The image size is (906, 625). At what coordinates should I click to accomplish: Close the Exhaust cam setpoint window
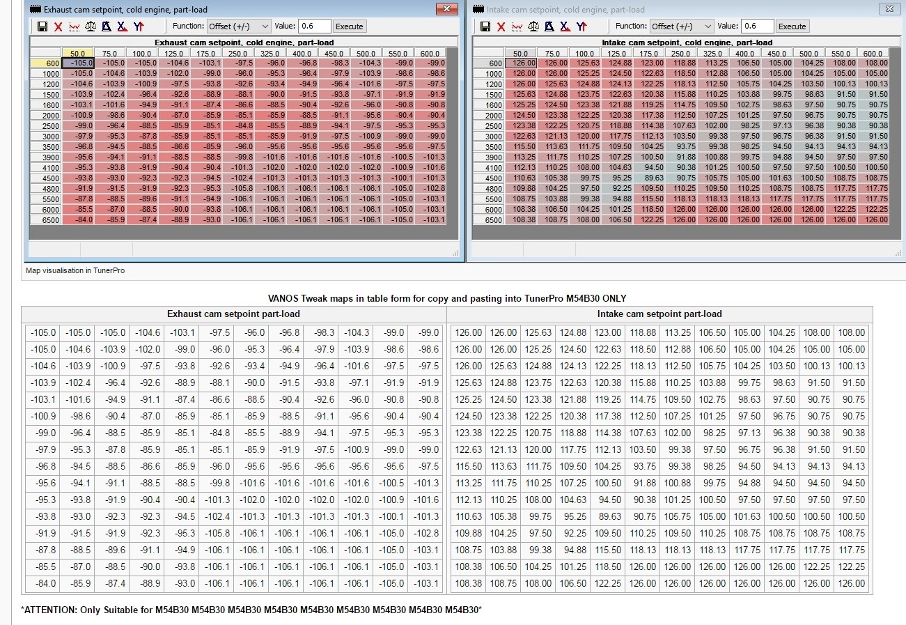point(446,9)
